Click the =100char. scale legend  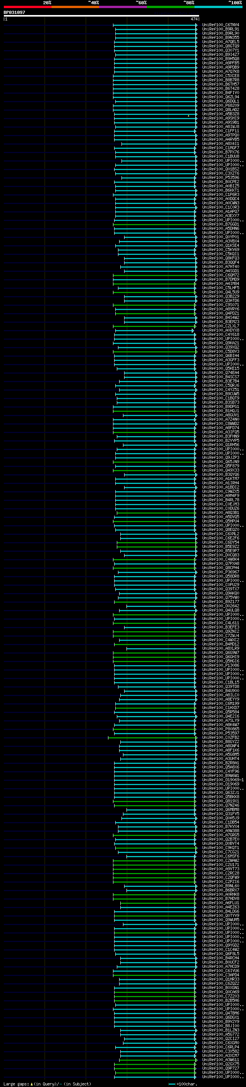(x=183, y=1084)
